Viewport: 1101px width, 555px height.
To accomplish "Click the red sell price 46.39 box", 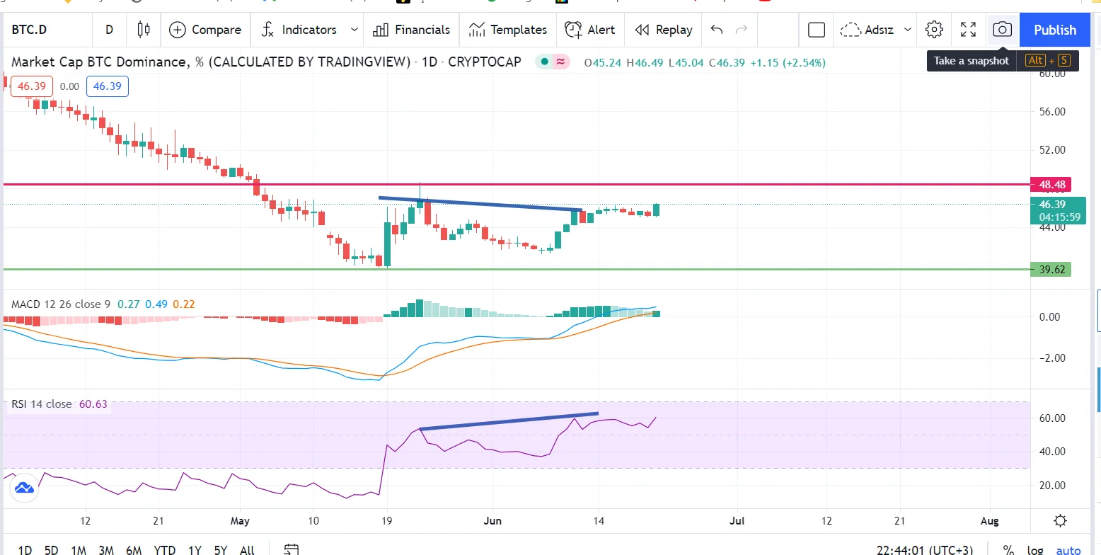I will [x=31, y=86].
